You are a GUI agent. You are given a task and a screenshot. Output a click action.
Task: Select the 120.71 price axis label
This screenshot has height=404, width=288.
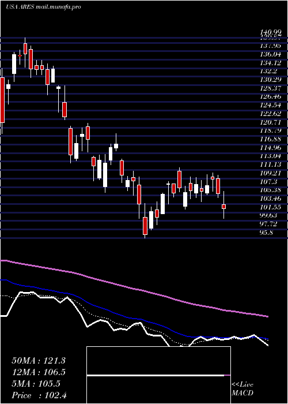pos(271,122)
